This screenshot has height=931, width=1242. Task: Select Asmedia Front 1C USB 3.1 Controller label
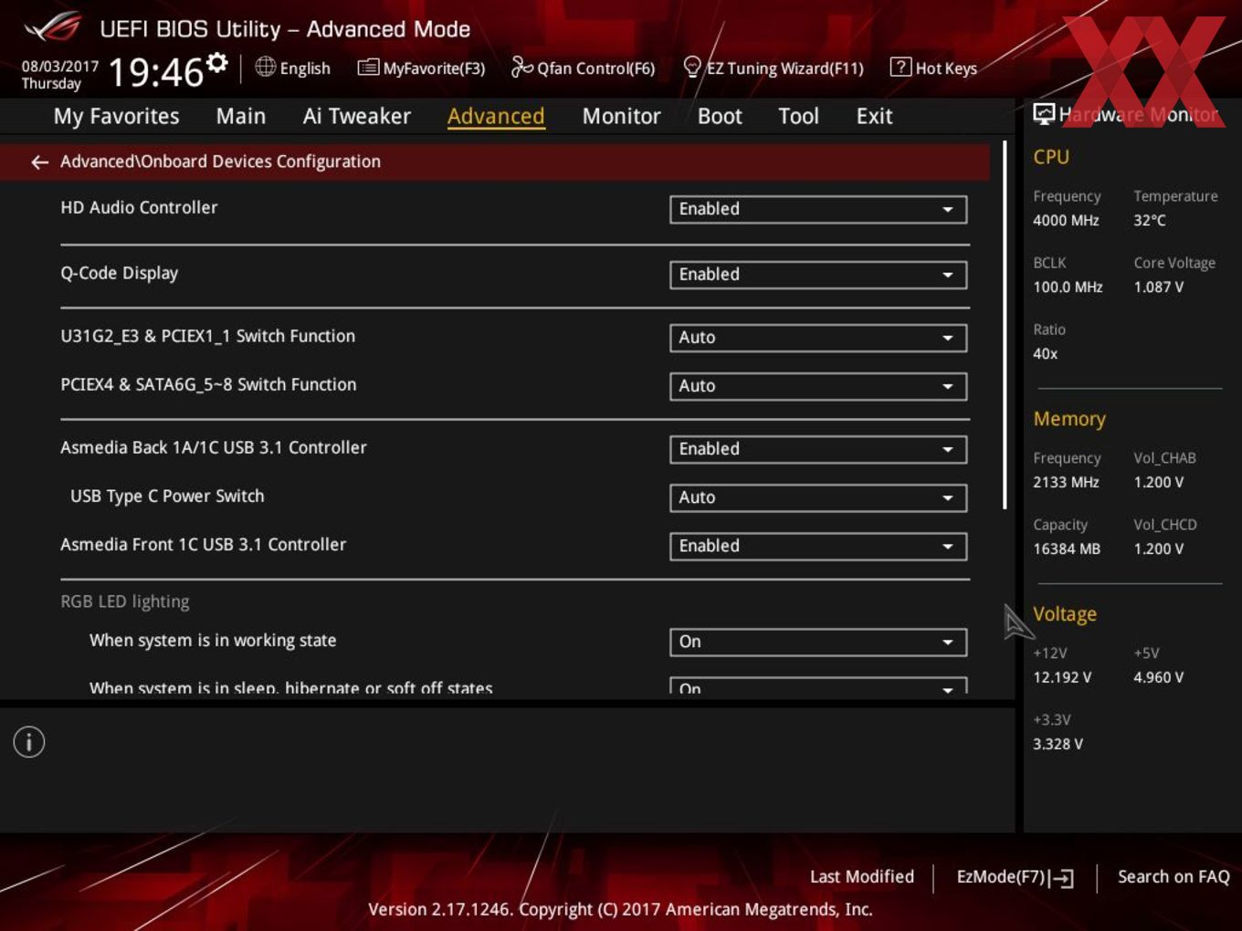coord(203,544)
